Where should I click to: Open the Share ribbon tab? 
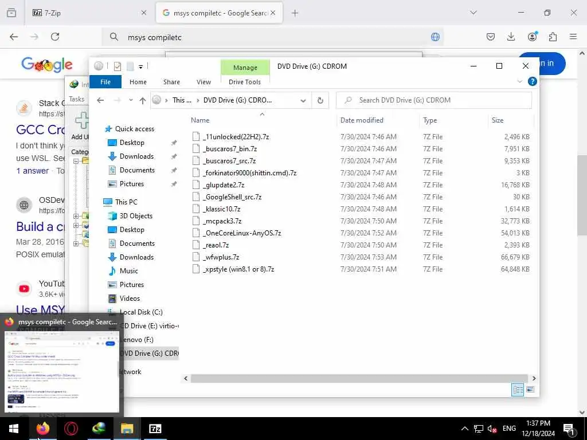pyautogui.click(x=171, y=82)
